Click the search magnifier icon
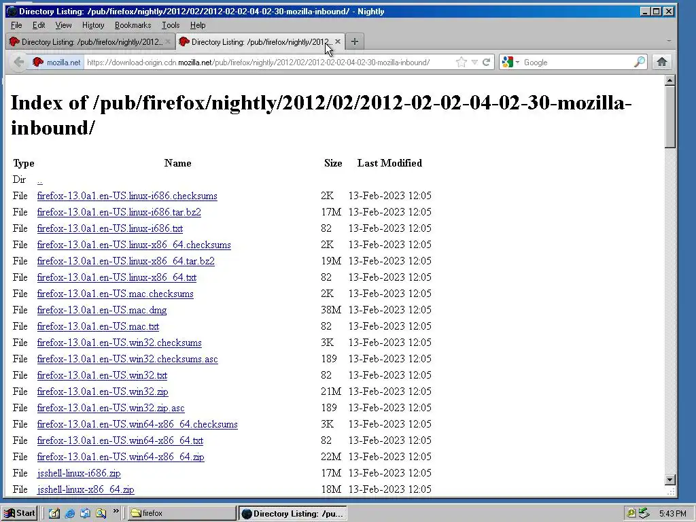This screenshot has width=696, height=522. tap(640, 62)
